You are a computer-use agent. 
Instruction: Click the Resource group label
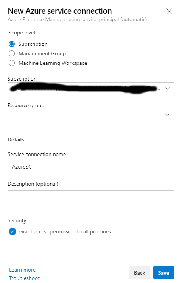pyautogui.click(x=26, y=105)
